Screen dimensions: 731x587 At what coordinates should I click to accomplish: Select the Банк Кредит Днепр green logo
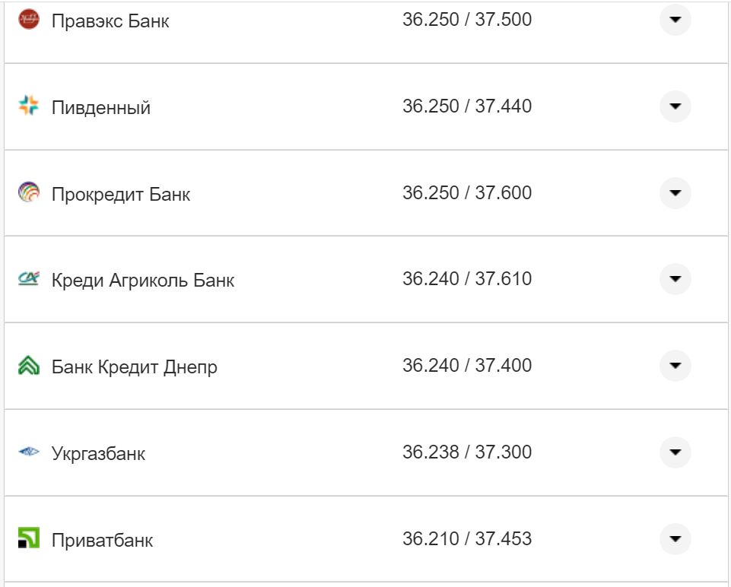click(29, 365)
